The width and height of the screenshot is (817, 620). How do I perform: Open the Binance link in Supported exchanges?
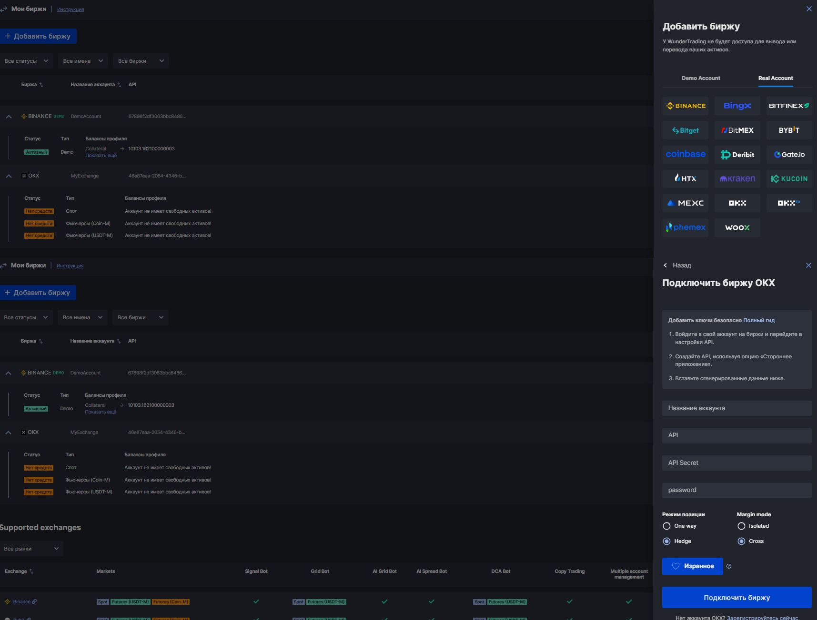click(21, 602)
